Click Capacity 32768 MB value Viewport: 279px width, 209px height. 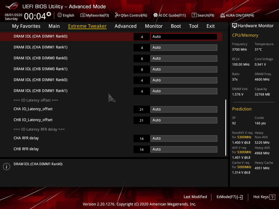[262, 94]
